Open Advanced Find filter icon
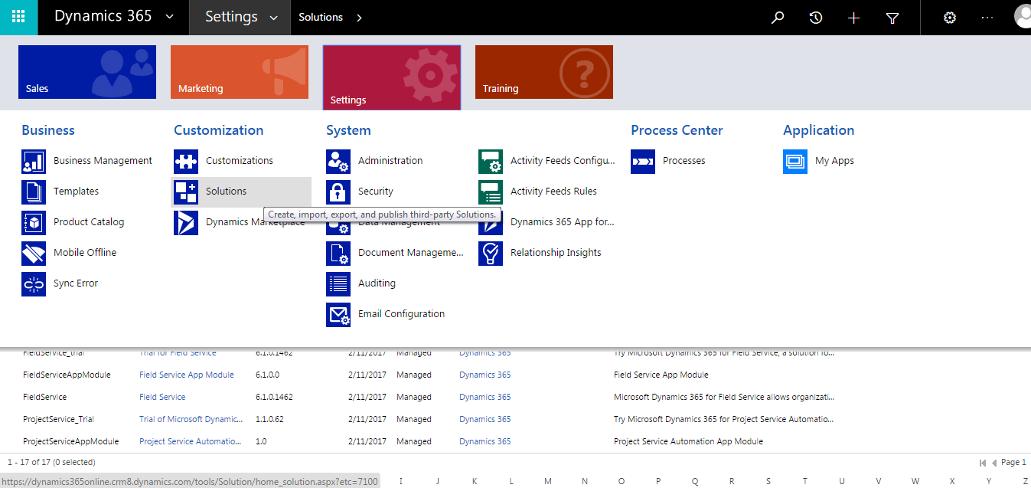This screenshot has width=1031, height=488. coord(892,17)
